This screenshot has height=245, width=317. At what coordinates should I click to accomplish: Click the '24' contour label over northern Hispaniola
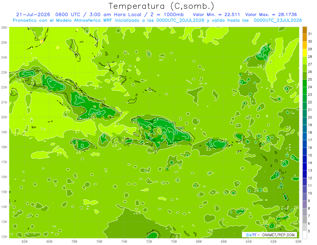(156, 119)
